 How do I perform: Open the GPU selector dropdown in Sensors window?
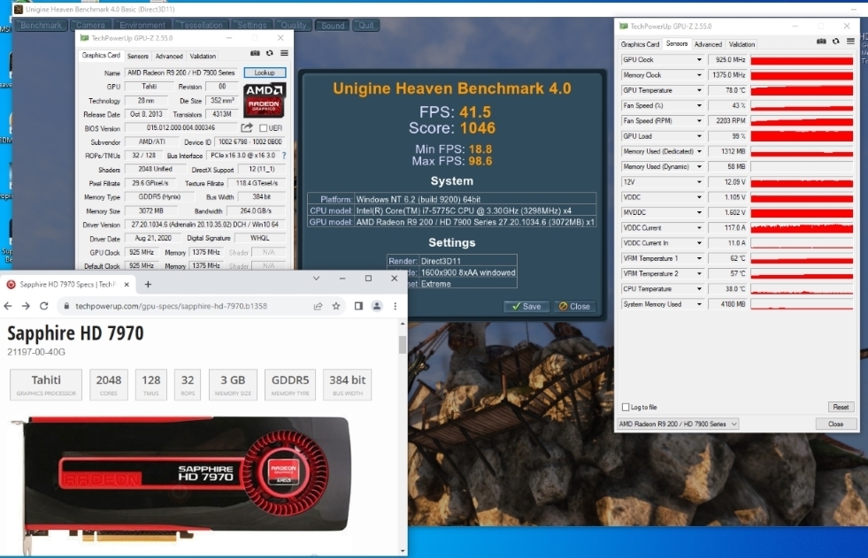point(678,424)
